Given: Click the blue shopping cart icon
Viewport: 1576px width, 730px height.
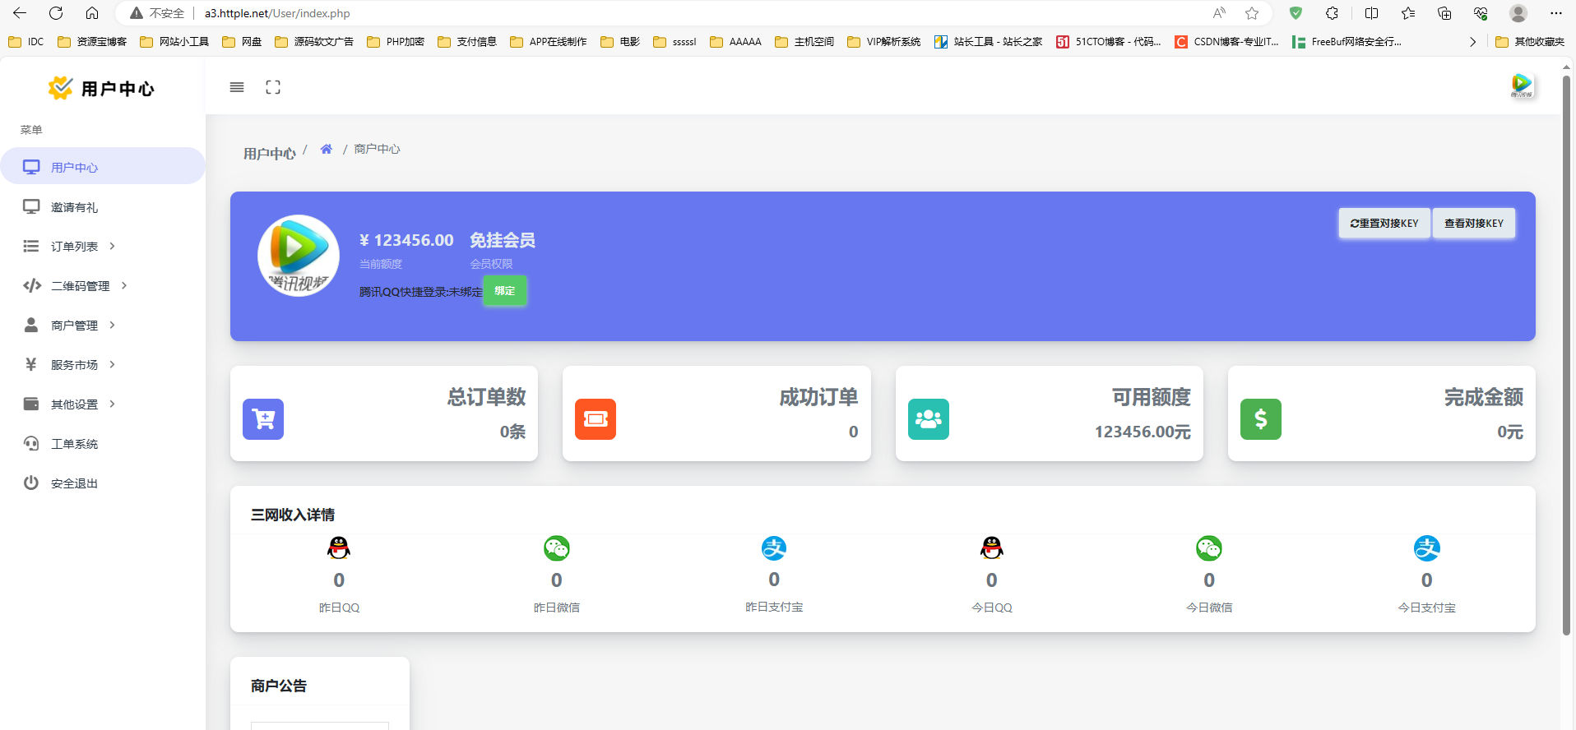Looking at the screenshot, I should [263, 419].
